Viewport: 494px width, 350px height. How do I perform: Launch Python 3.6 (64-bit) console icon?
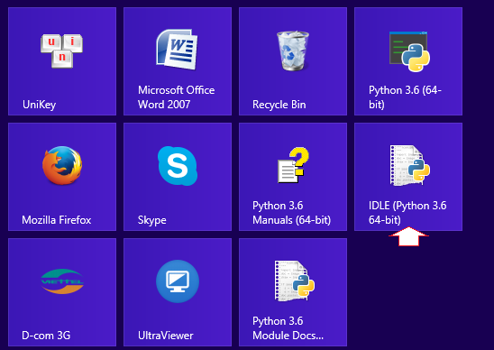(x=409, y=51)
